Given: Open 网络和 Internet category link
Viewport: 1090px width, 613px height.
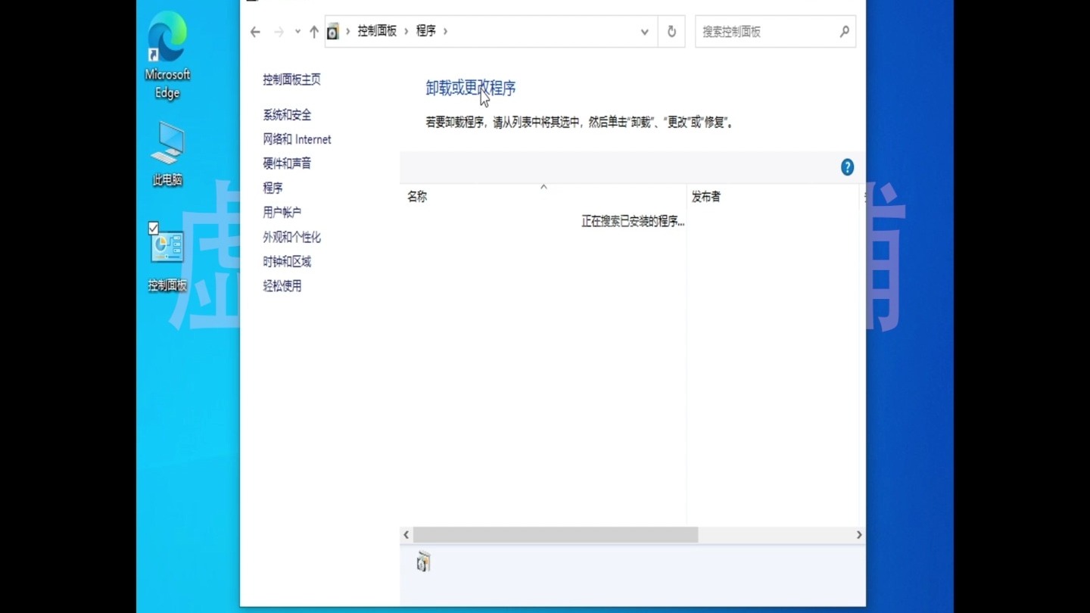Looking at the screenshot, I should [297, 139].
